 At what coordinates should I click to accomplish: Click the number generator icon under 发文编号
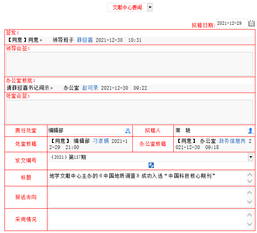coord(151,165)
